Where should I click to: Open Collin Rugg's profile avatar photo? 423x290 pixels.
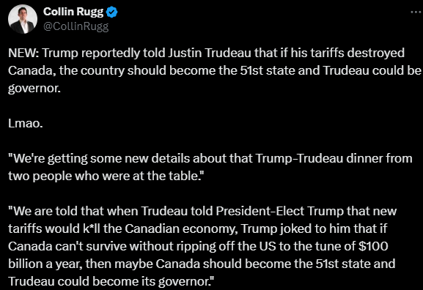click(x=23, y=19)
